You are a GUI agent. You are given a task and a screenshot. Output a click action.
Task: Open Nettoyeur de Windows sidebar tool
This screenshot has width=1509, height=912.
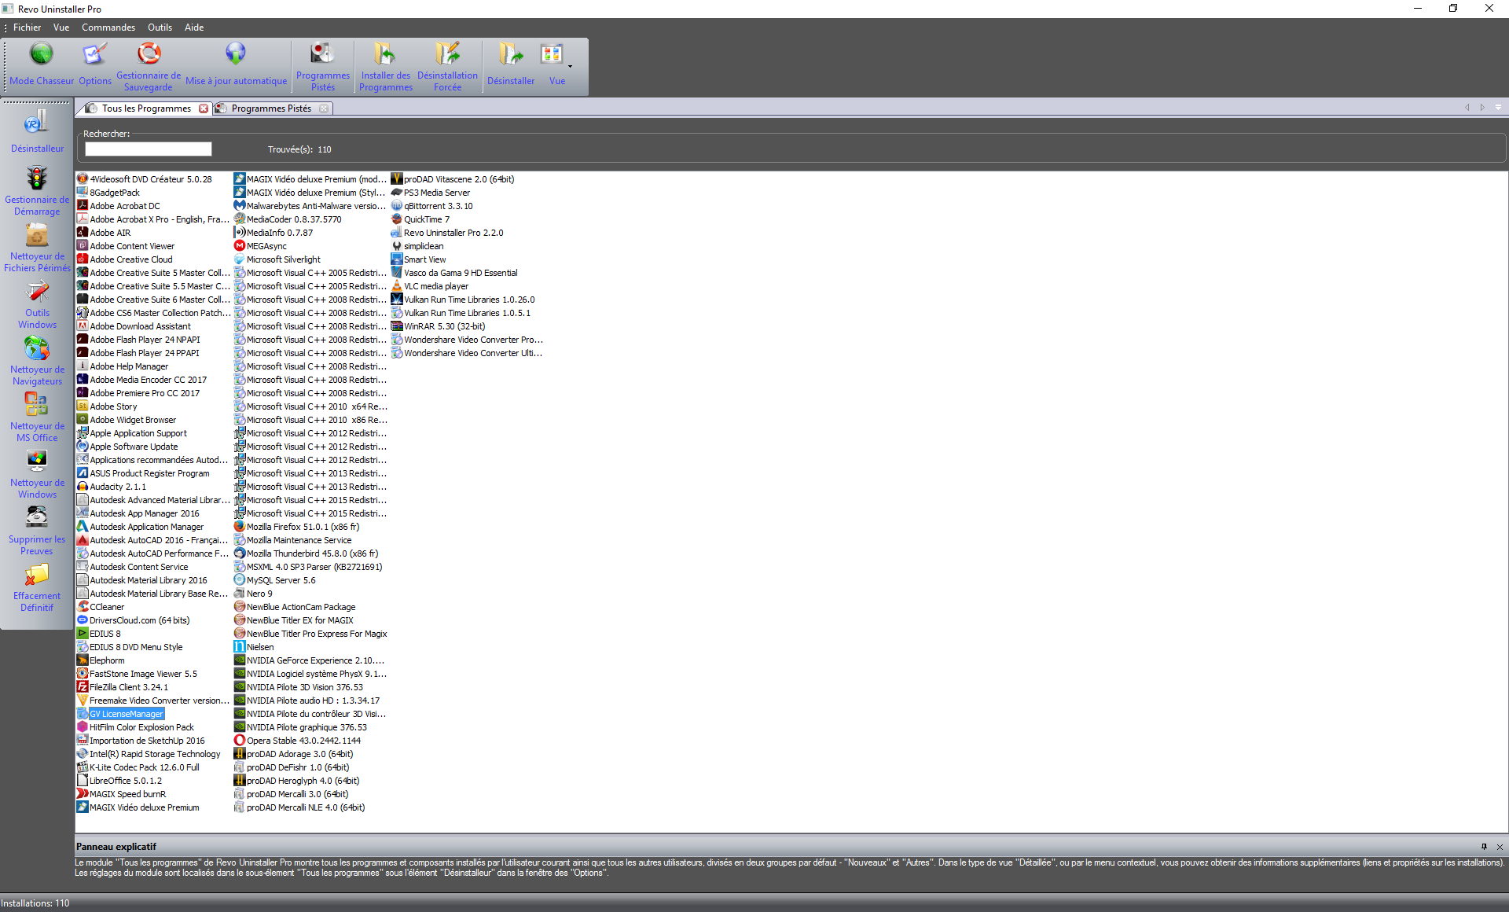[37, 474]
